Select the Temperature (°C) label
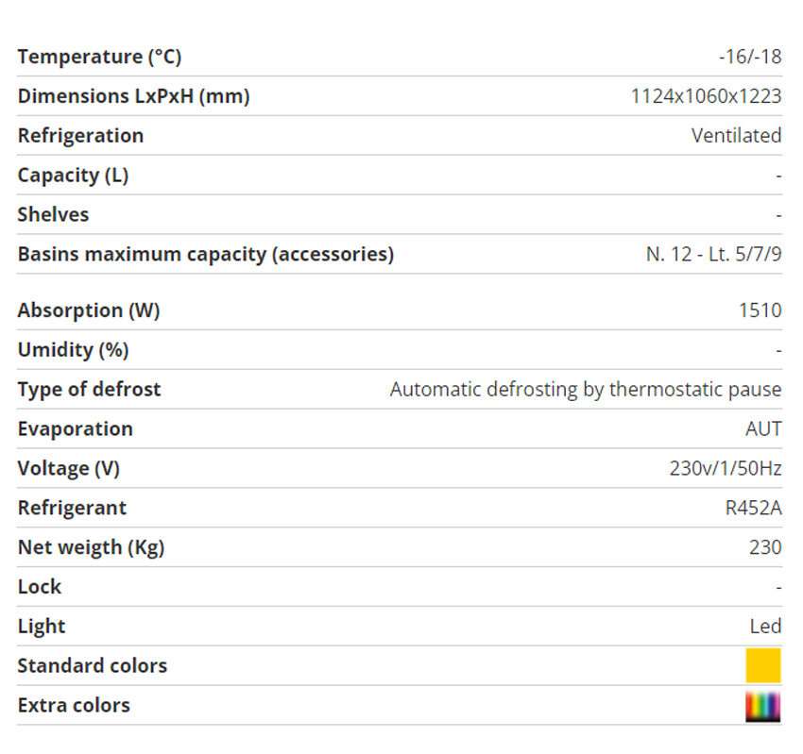Viewport: 803px width, 754px height. pos(100,57)
